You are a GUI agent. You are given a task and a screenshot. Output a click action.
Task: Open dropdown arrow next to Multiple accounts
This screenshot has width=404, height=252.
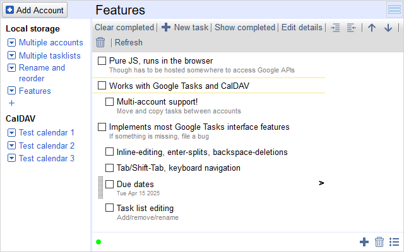click(x=12, y=43)
